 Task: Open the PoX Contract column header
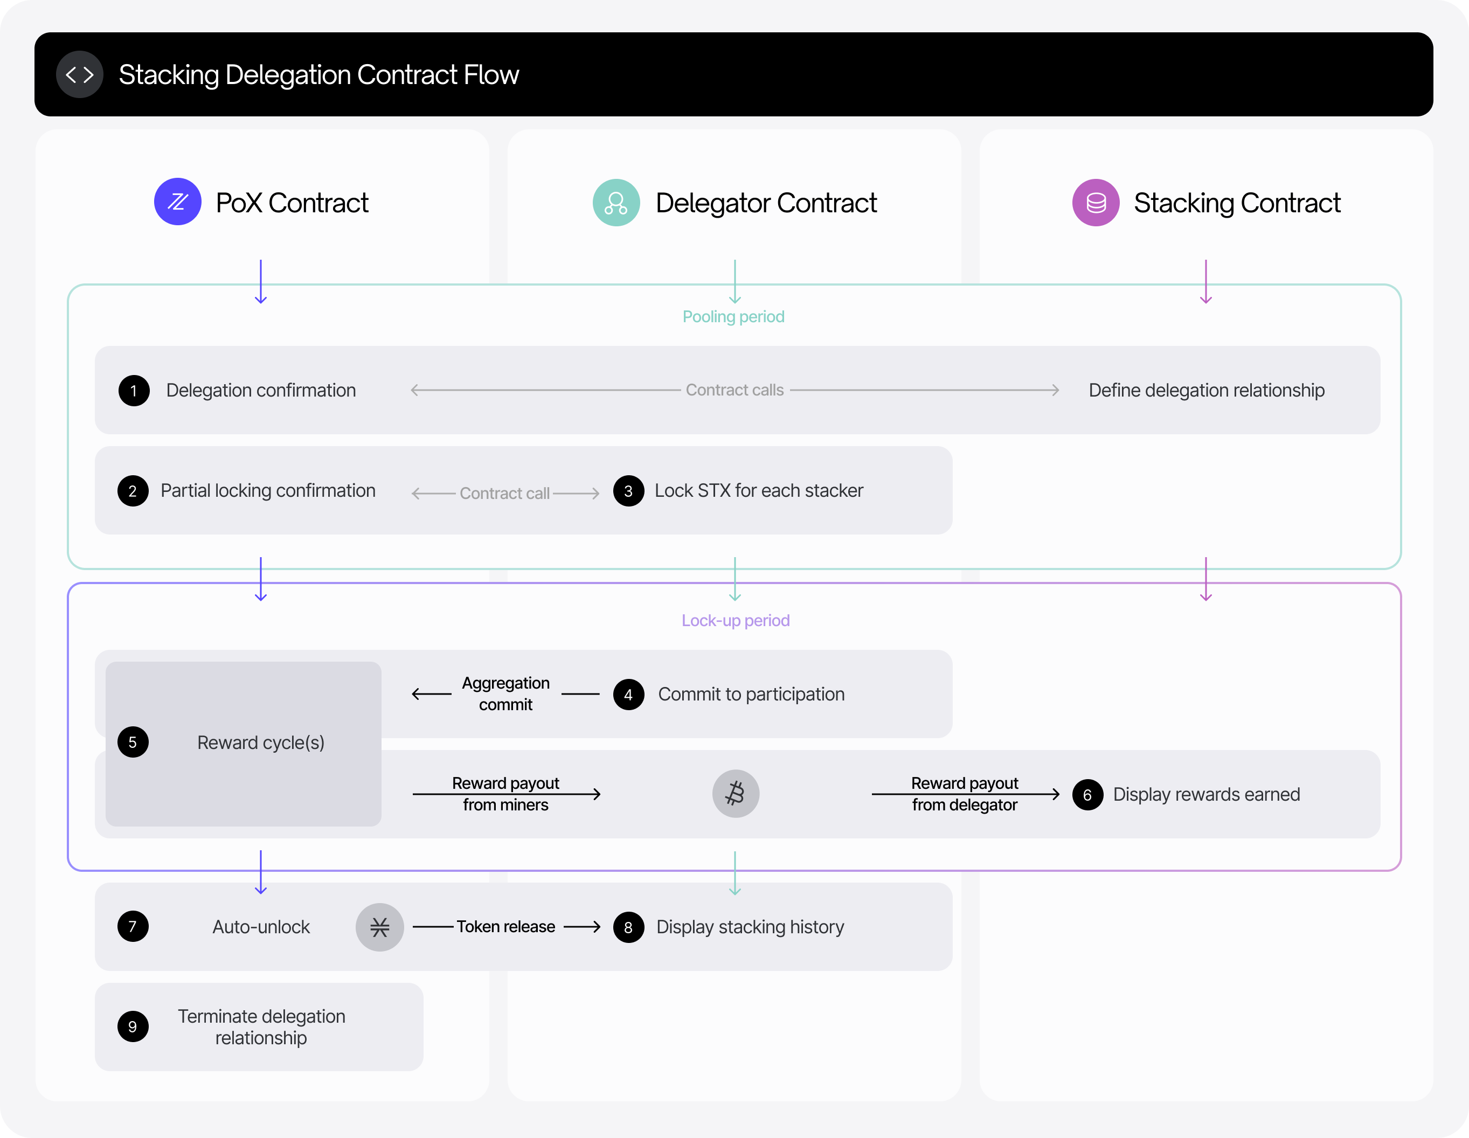(292, 203)
